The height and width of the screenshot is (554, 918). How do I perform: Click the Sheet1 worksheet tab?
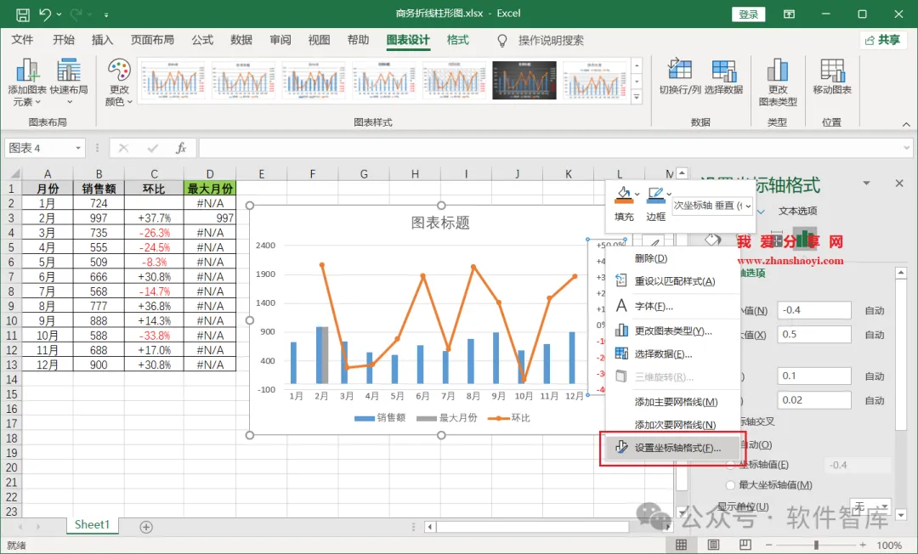[92, 525]
